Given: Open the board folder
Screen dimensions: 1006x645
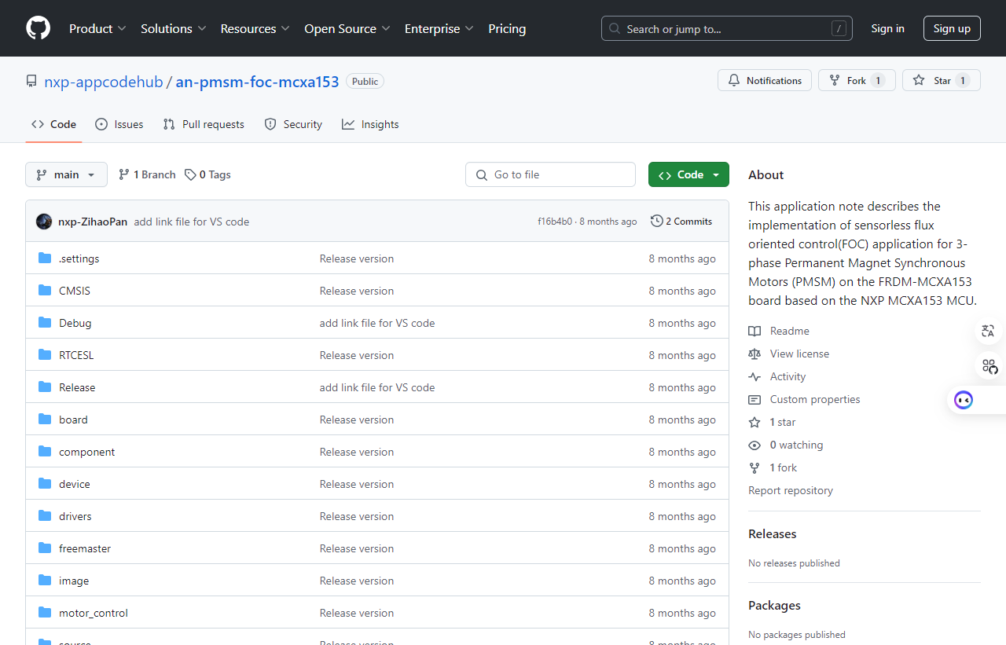Looking at the screenshot, I should (x=73, y=420).
